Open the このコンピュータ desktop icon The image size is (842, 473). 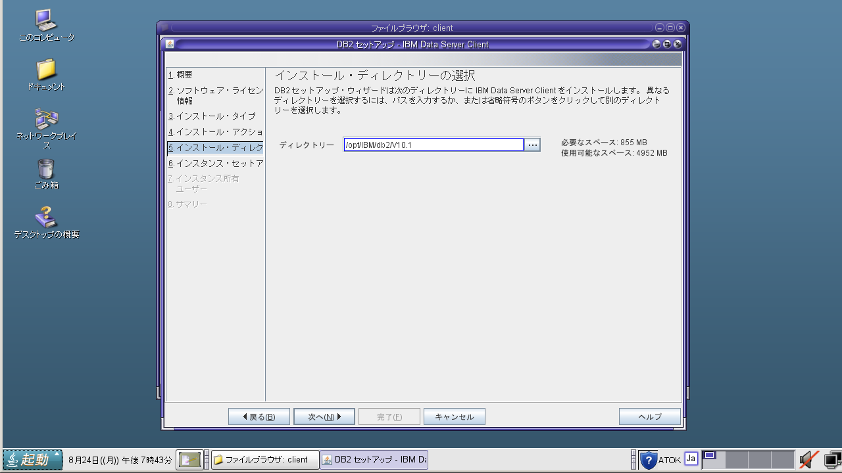pos(46,25)
